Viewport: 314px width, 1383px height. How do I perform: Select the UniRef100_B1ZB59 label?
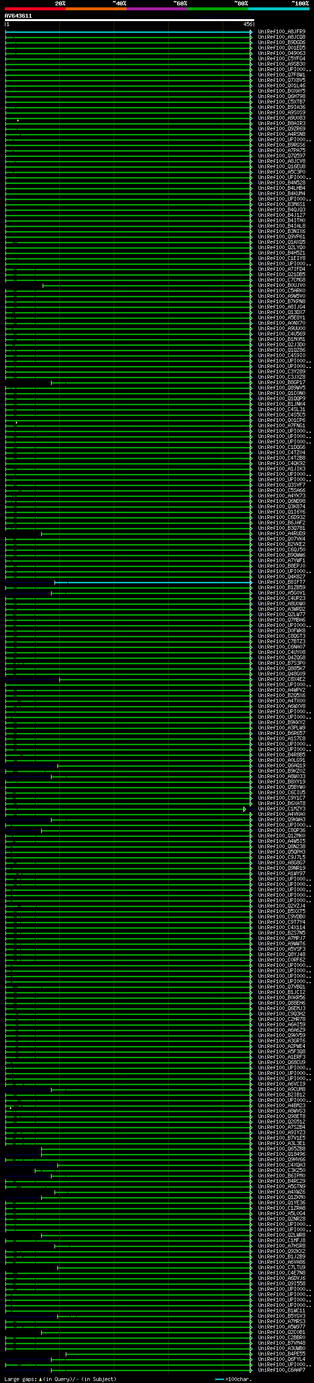pyautogui.click(x=282, y=588)
